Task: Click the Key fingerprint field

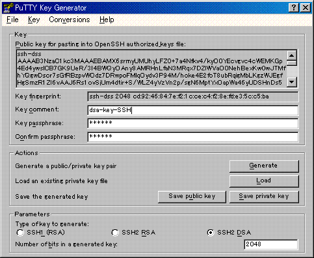Action: click(193, 96)
